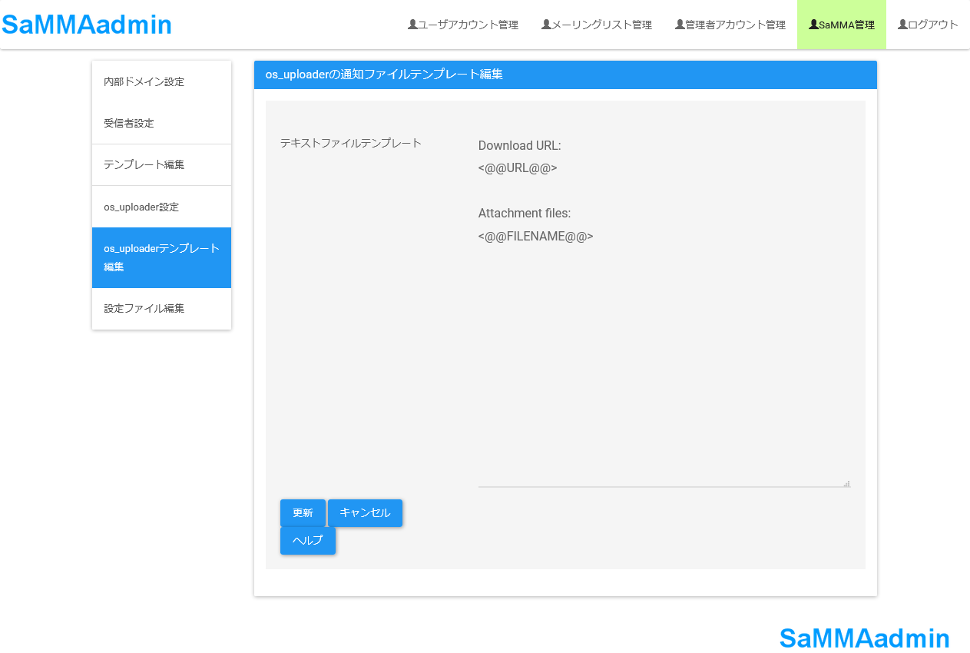Click the Download URL: line

[520, 146]
